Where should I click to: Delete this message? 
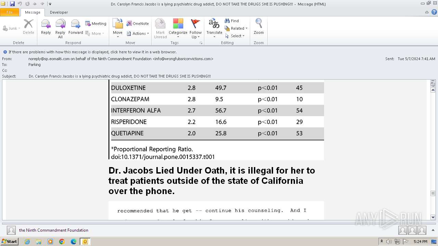28,27
